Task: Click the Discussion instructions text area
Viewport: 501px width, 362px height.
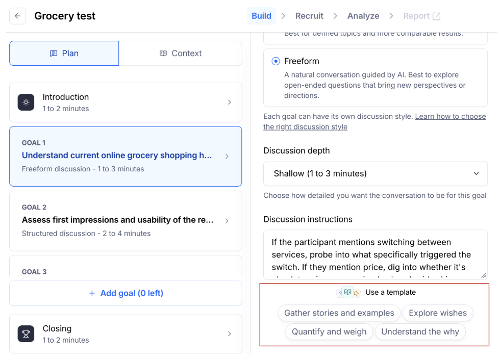Action: tap(375, 254)
